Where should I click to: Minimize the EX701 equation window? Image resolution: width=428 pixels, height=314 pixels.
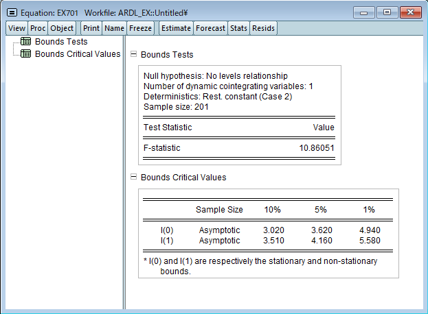click(365, 12)
